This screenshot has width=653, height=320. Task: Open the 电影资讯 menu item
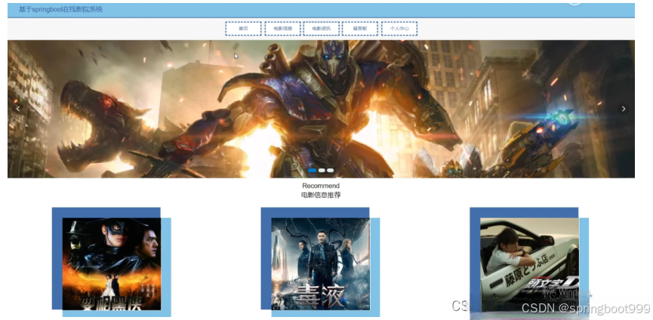click(x=321, y=29)
